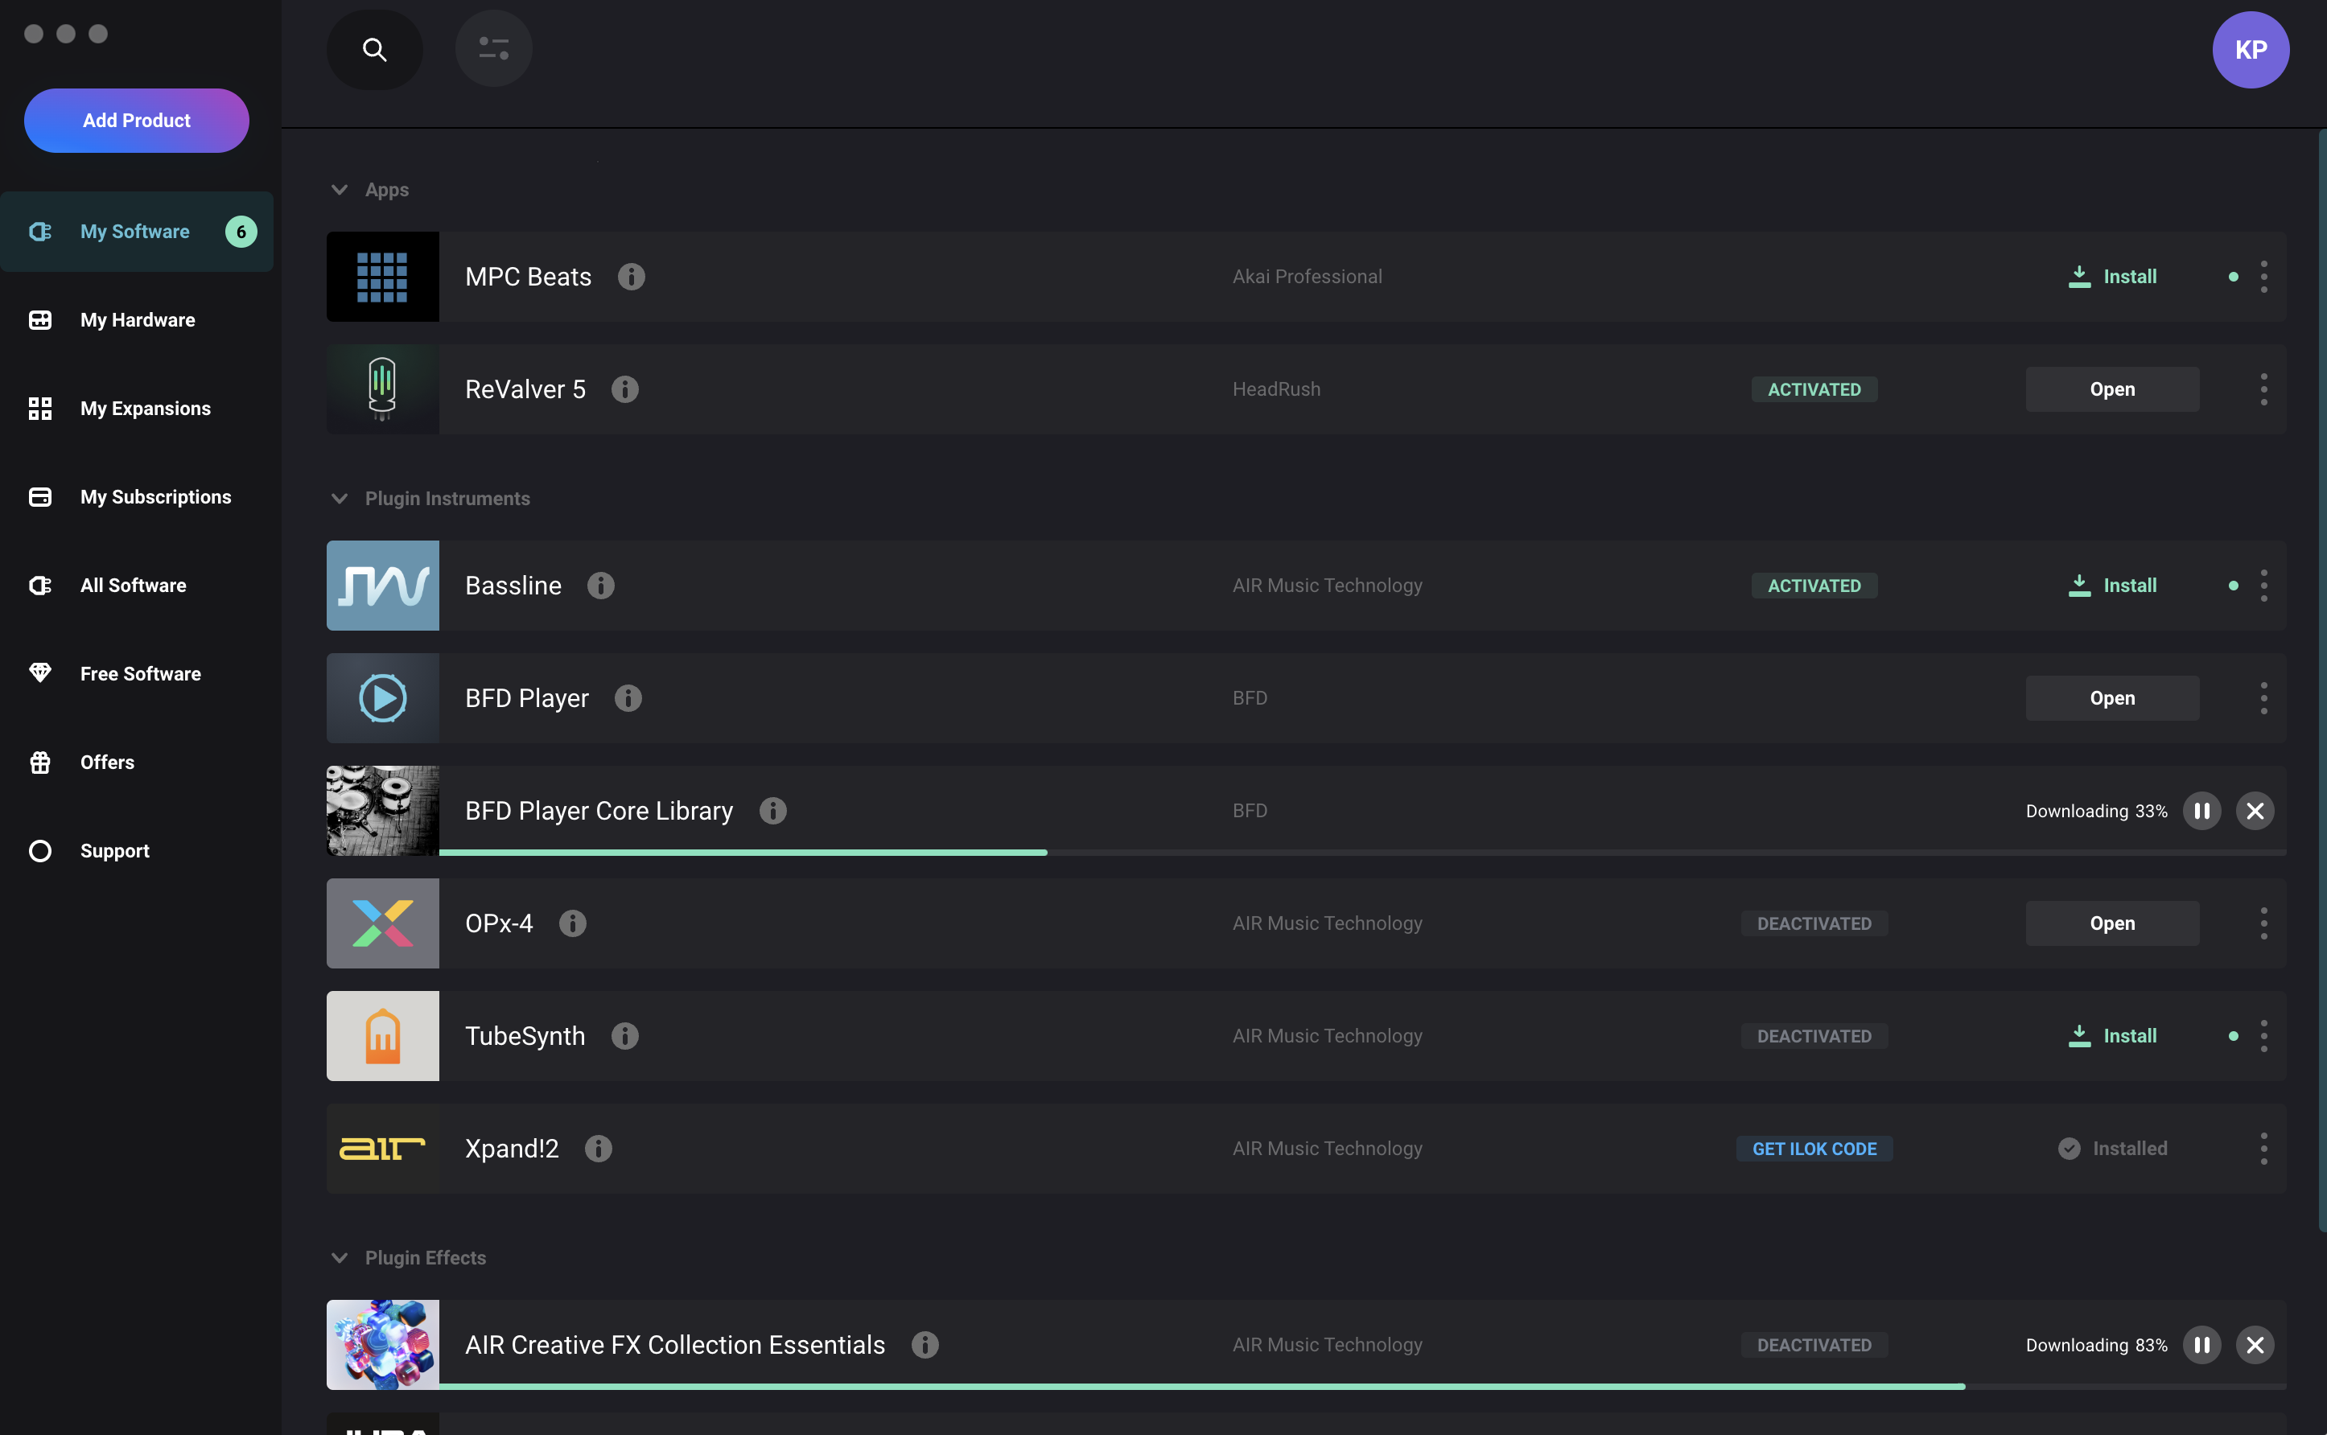2327x1435 pixels.
Task: Click the Add Product button
Action: click(x=137, y=121)
